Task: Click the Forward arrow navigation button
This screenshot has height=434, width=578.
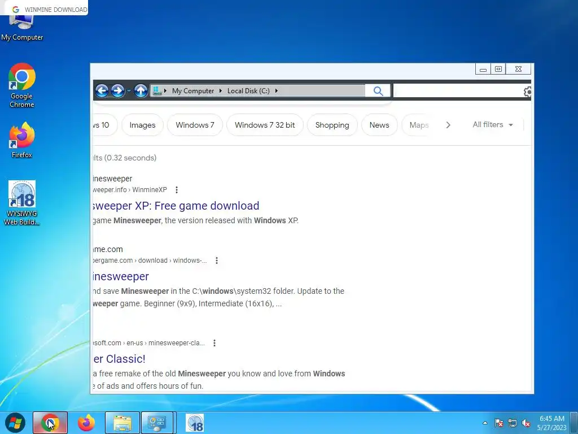Action: (x=117, y=91)
